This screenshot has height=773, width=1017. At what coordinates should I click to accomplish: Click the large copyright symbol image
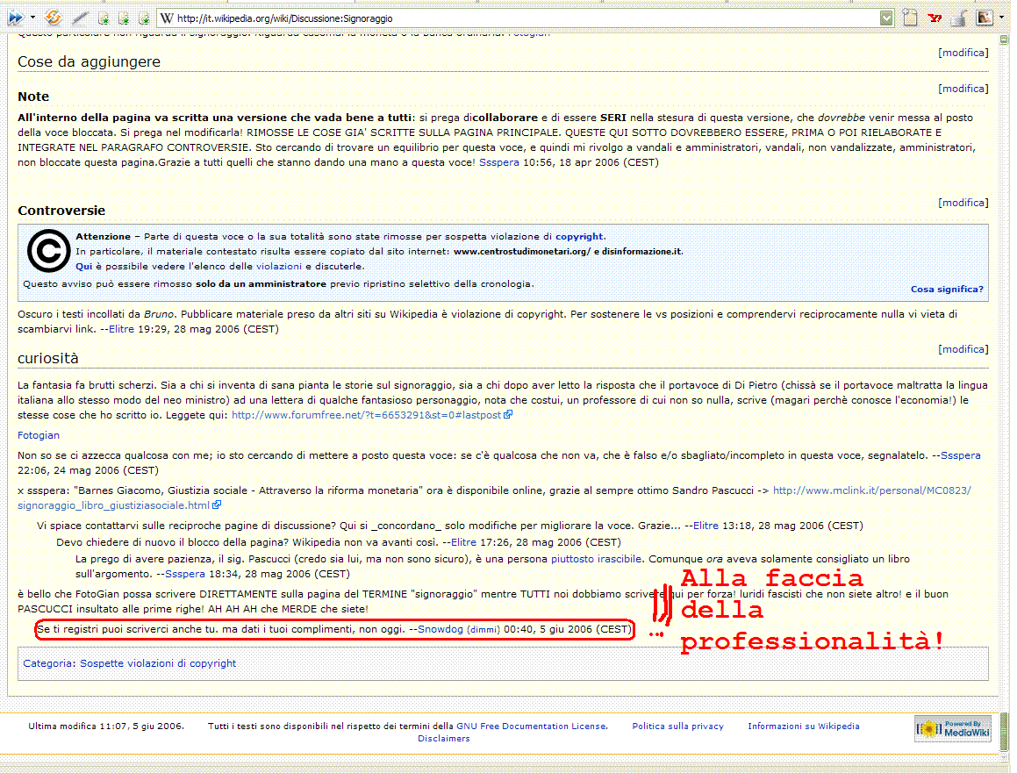(48, 251)
